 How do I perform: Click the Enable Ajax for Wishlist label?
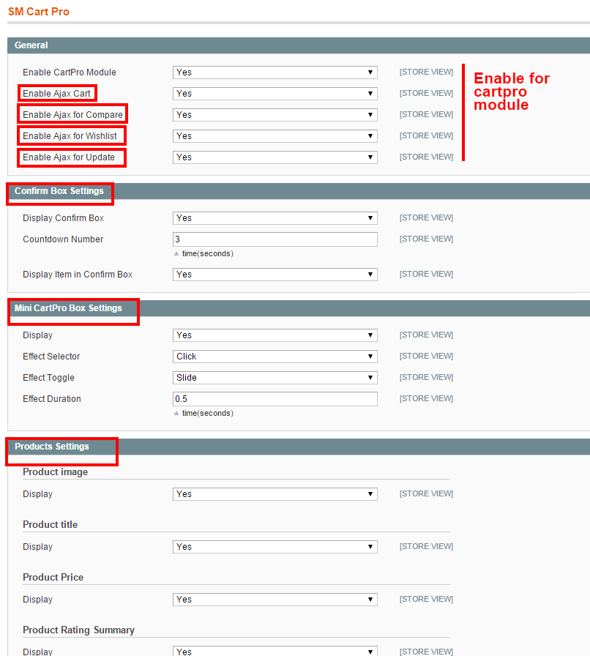[70, 136]
